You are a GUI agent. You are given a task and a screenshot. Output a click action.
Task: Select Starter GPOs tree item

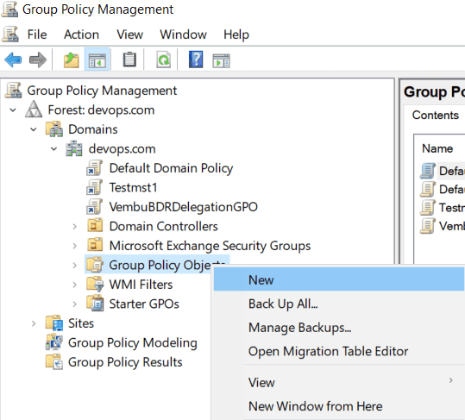click(x=144, y=304)
